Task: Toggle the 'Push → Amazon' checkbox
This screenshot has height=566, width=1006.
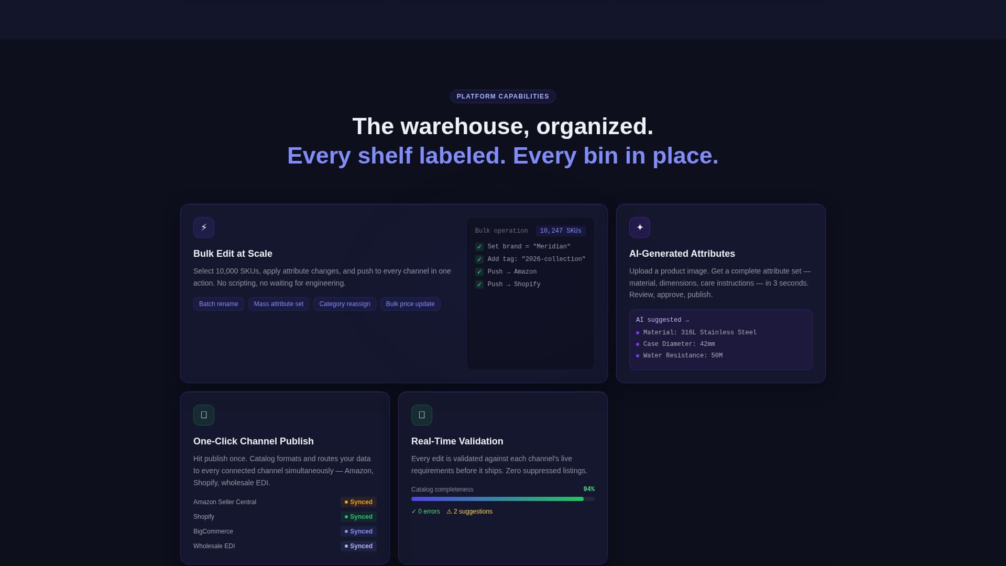Action: pos(479,272)
